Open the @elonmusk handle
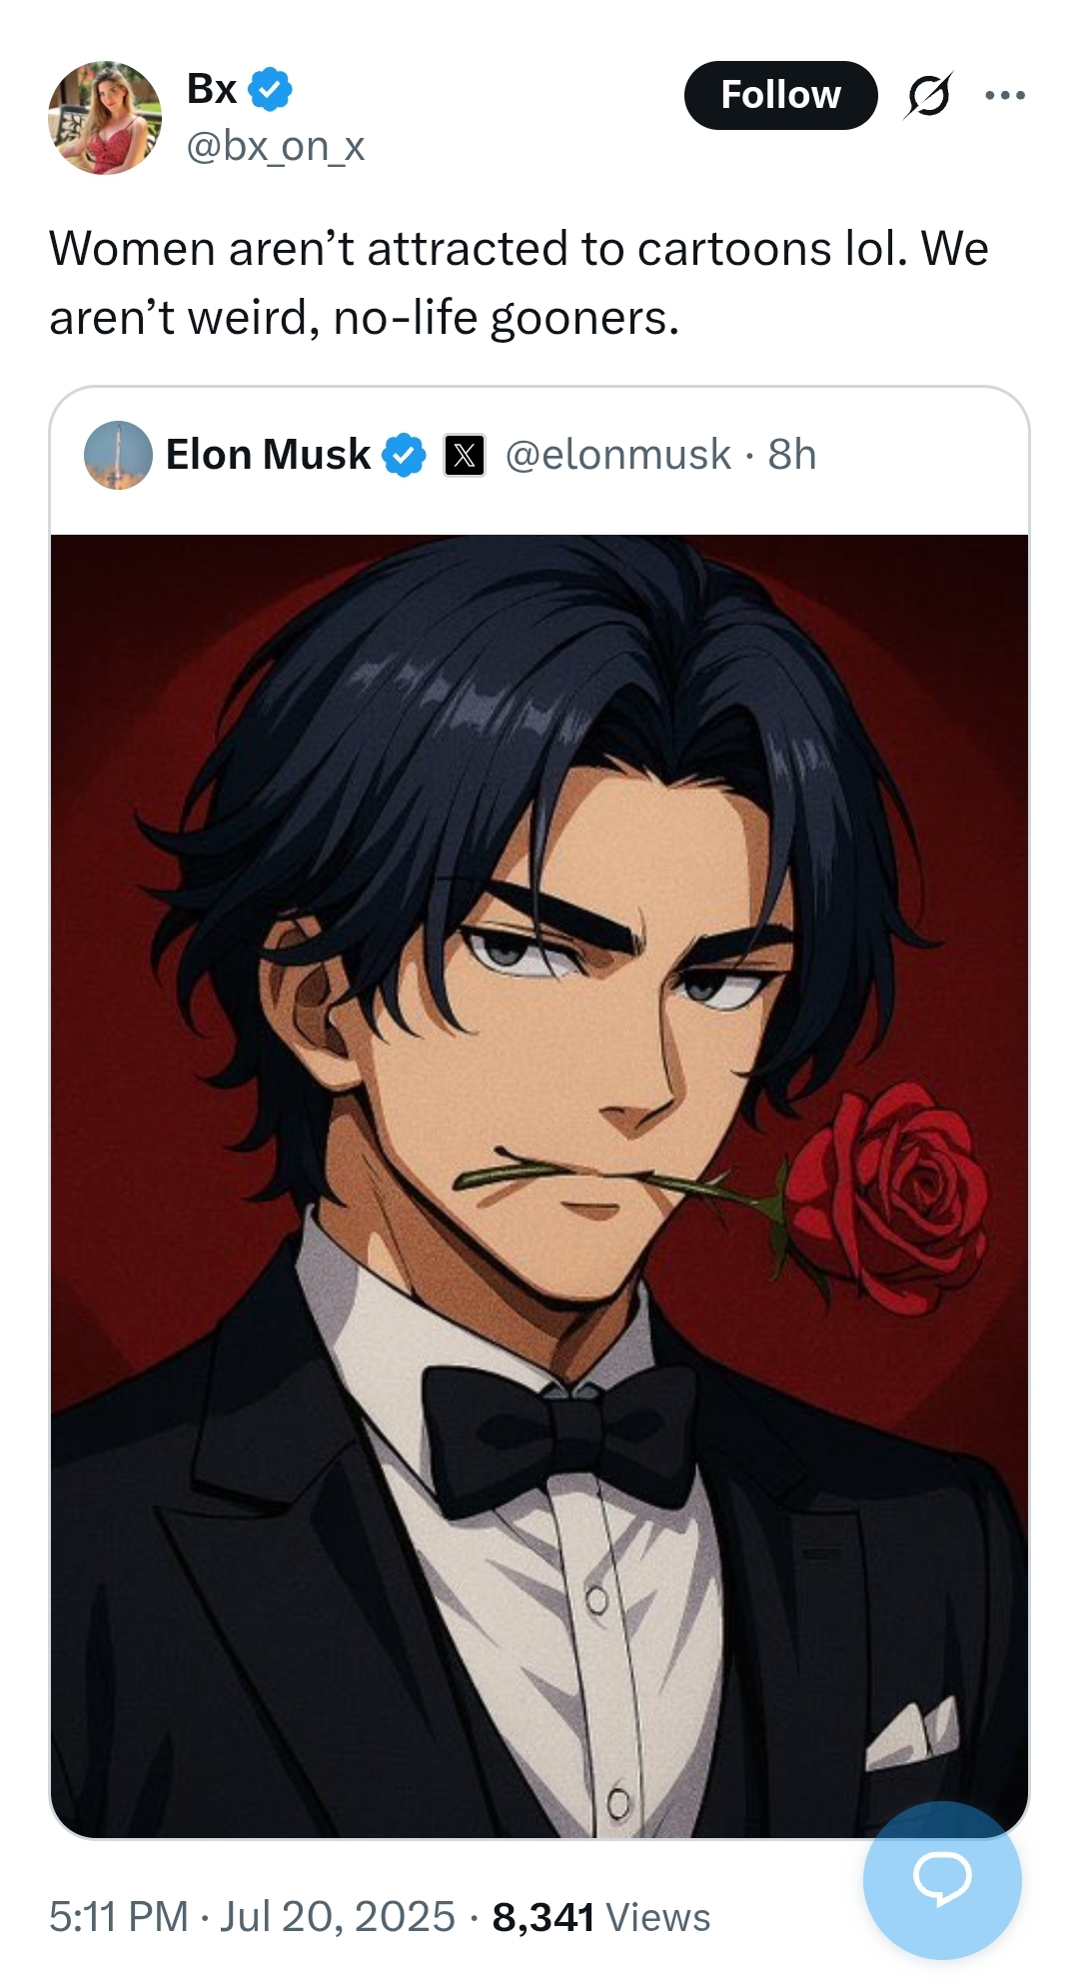Image resolution: width=1079 pixels, height=1985 pixels. (x=618, y=455)
